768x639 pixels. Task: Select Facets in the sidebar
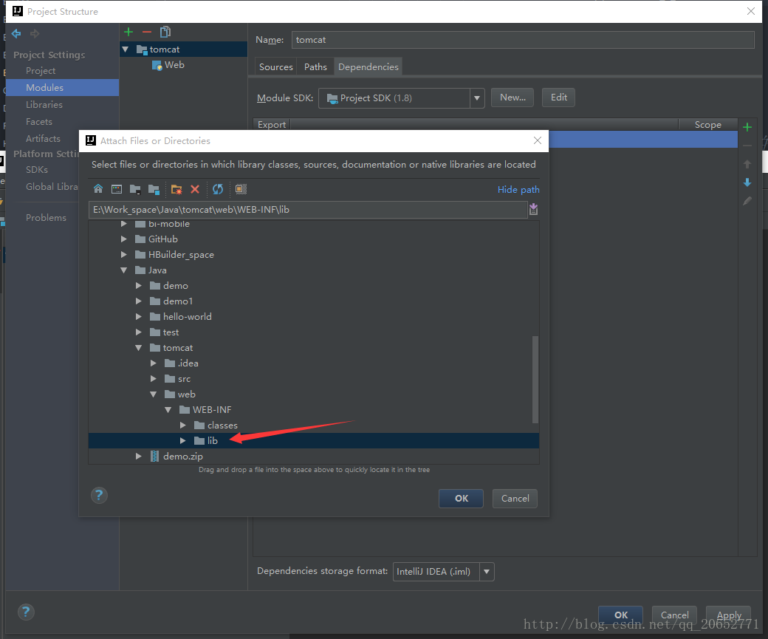[x=39, y=122]
